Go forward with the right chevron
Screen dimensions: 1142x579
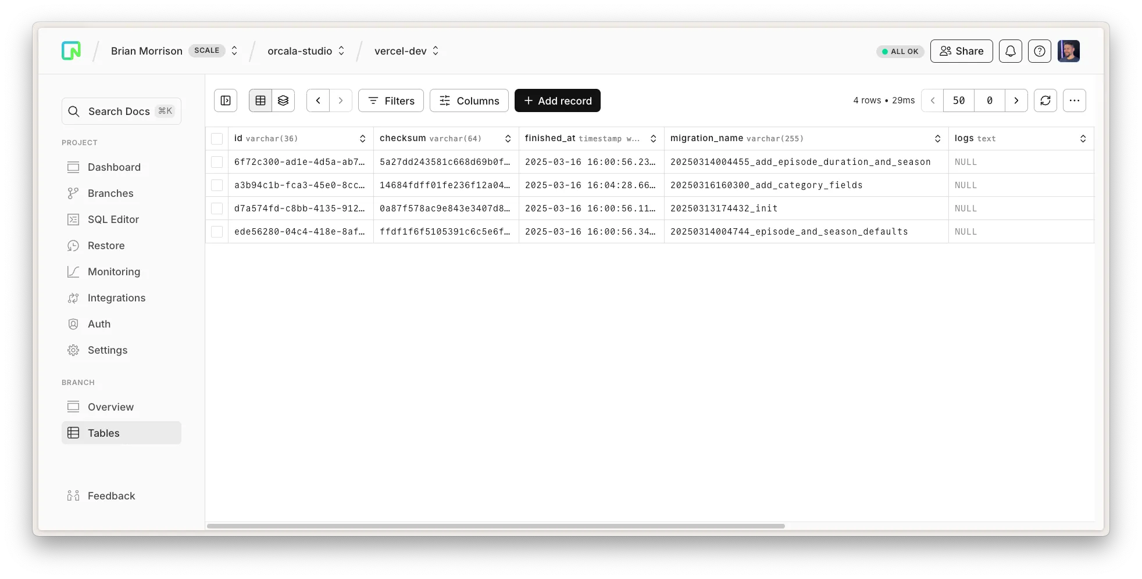point(341,100)
